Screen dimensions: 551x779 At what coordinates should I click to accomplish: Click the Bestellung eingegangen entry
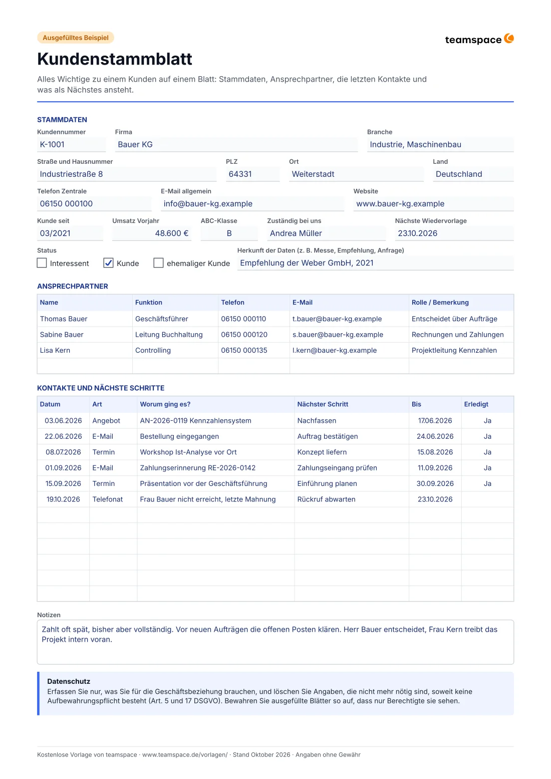pyautogui.click(x=179, y=436)
